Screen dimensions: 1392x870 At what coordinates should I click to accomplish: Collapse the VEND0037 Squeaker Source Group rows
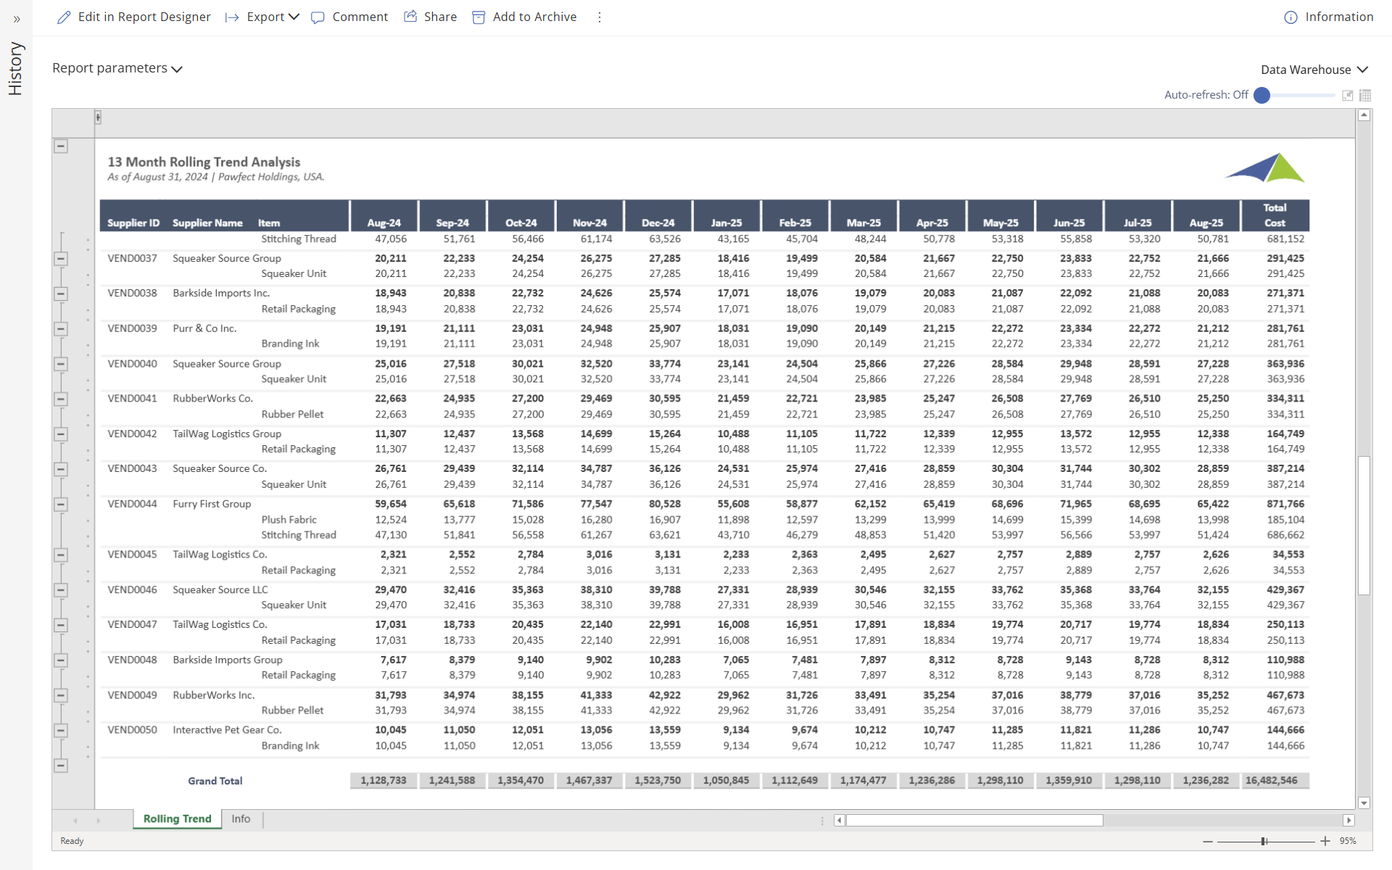62,259
